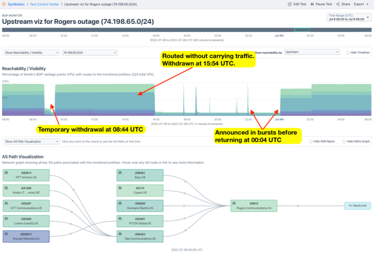Go to Synthetics breadcrumb link
Viewport: 374px width, 254px height.
(x=16, y=4)
